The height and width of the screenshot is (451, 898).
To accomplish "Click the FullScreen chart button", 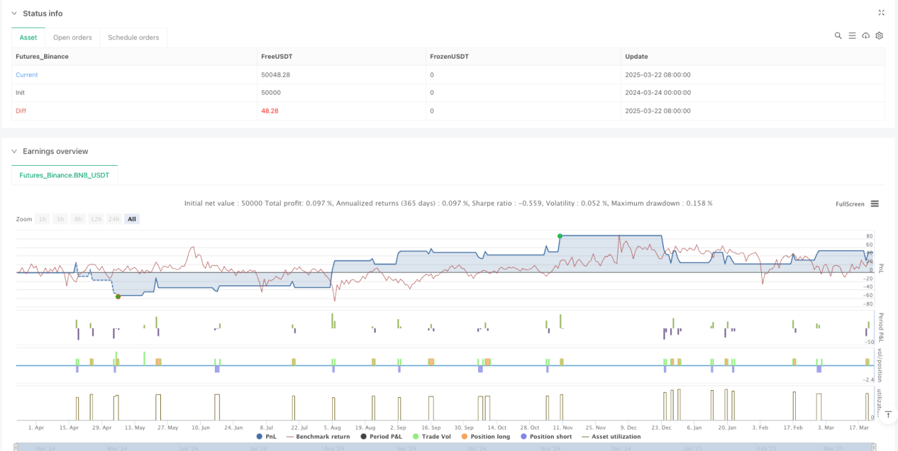I will coord(850,204).
